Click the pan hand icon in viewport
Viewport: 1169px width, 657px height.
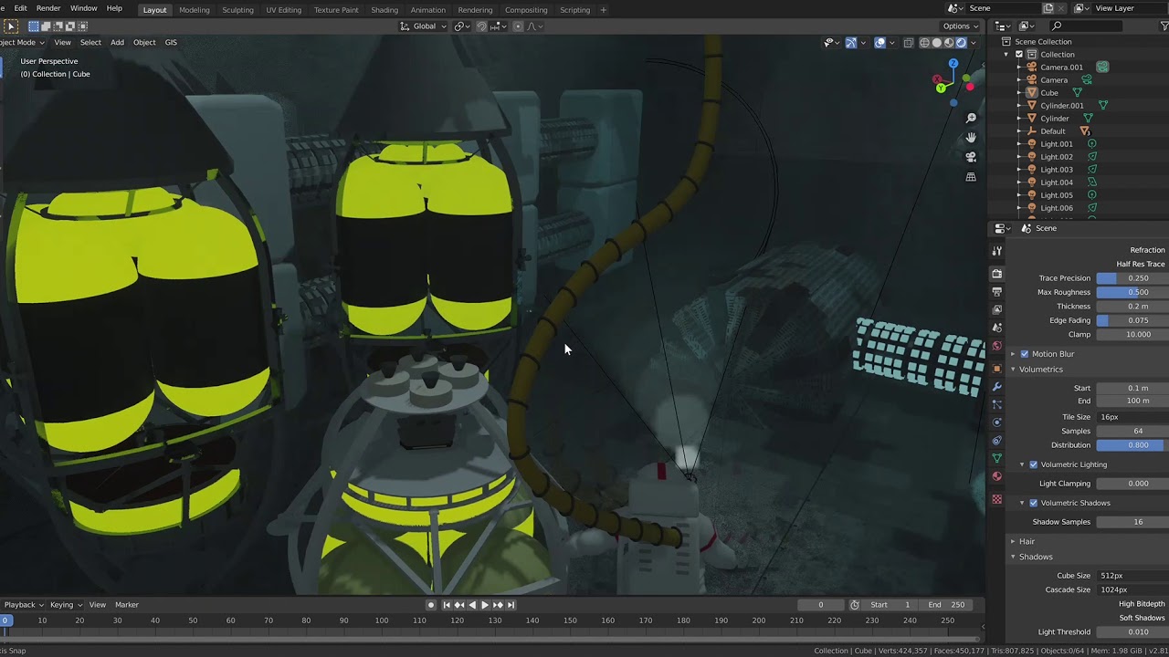[971, 137]
